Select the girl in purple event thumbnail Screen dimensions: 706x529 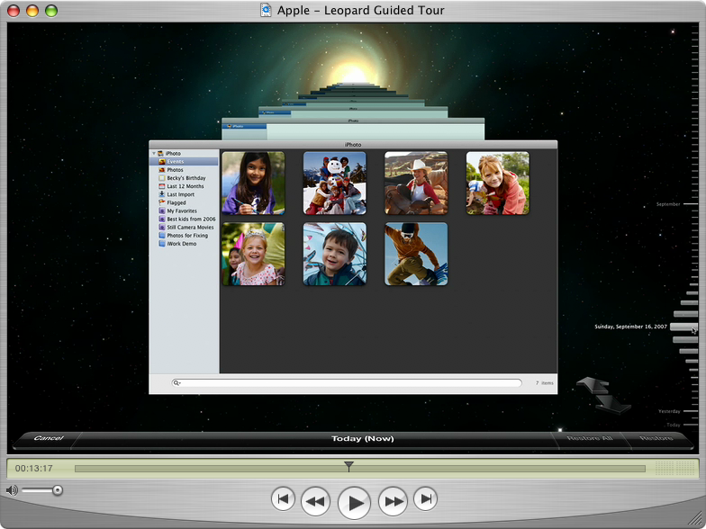(254, 184)
